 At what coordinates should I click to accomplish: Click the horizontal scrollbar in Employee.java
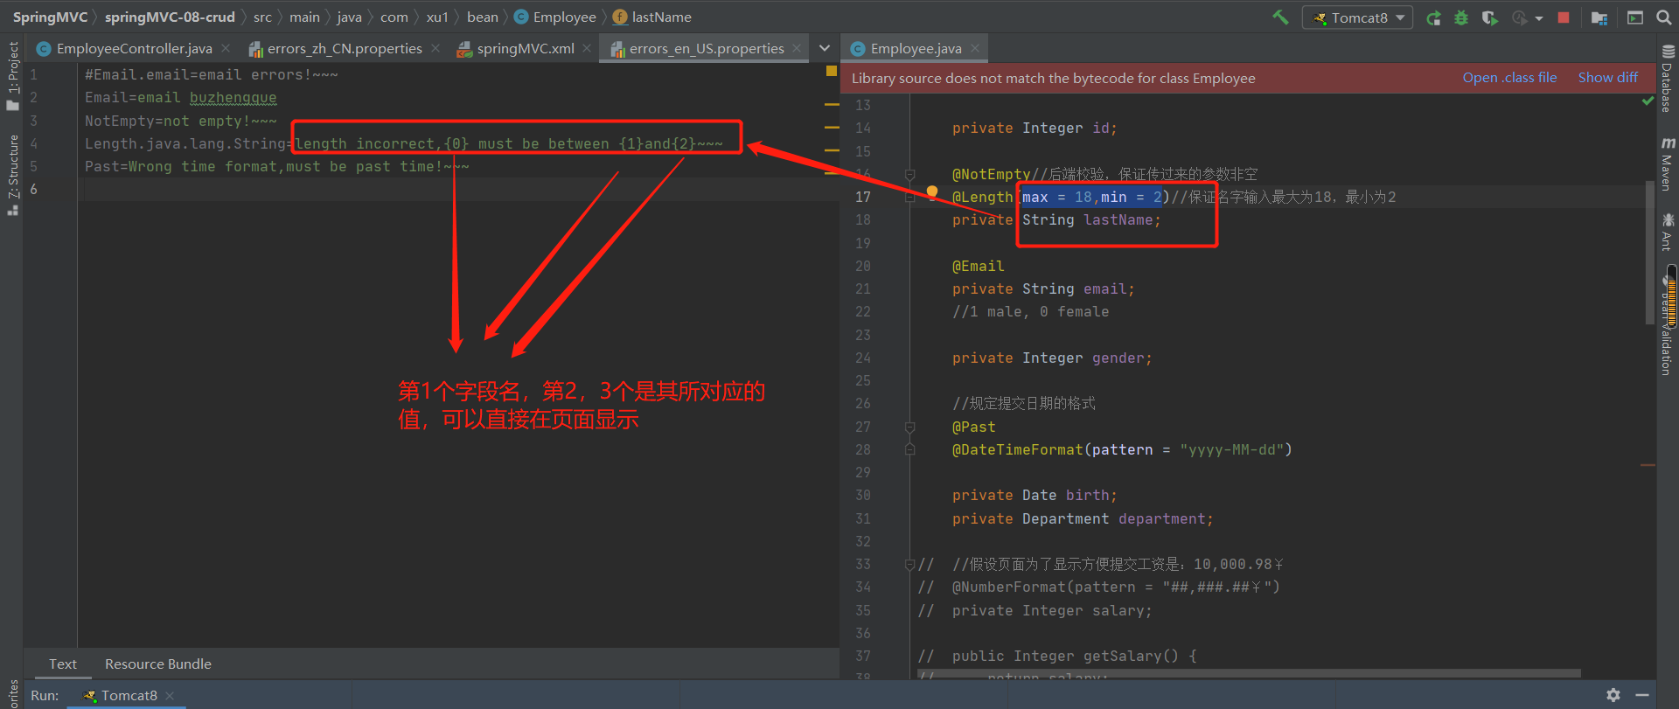[x=1249, y=674]
